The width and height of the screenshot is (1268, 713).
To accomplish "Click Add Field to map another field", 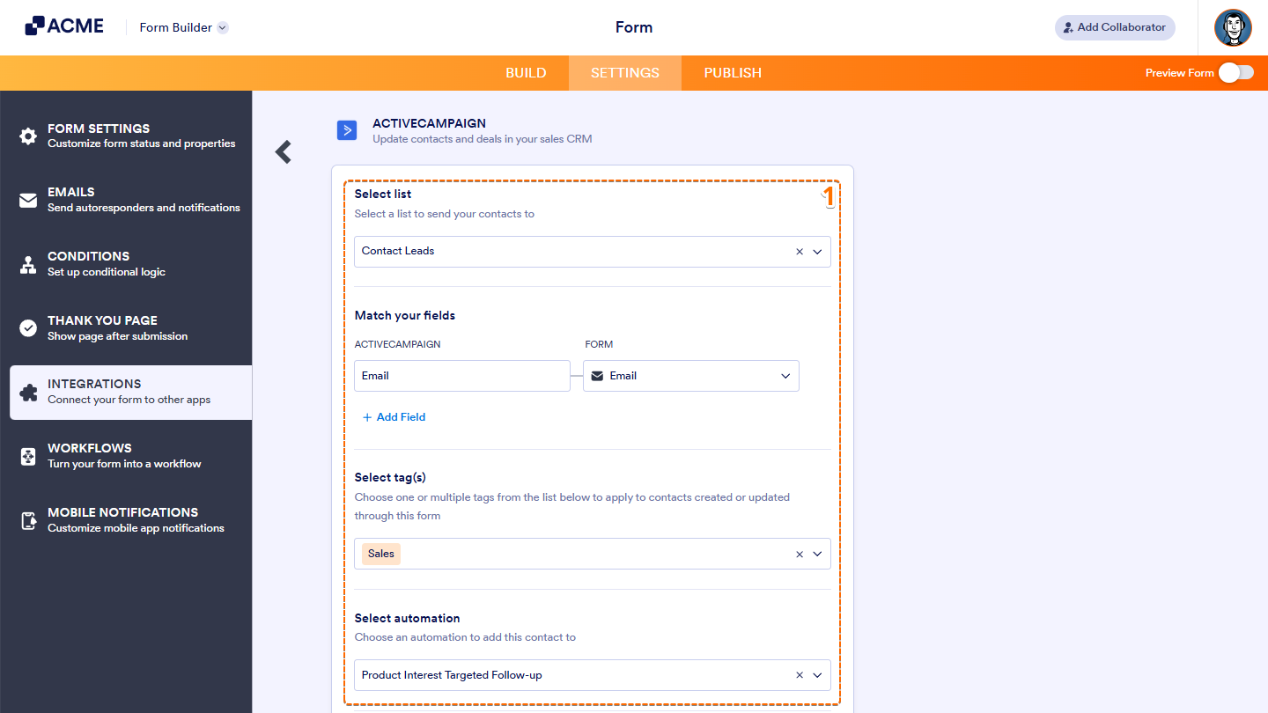I will click(x=394, y=416).
